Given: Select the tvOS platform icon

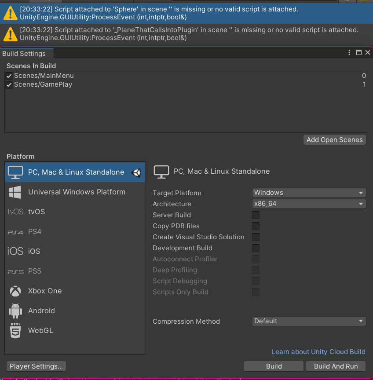Looking at the screenshot, I should pos(15,212).
